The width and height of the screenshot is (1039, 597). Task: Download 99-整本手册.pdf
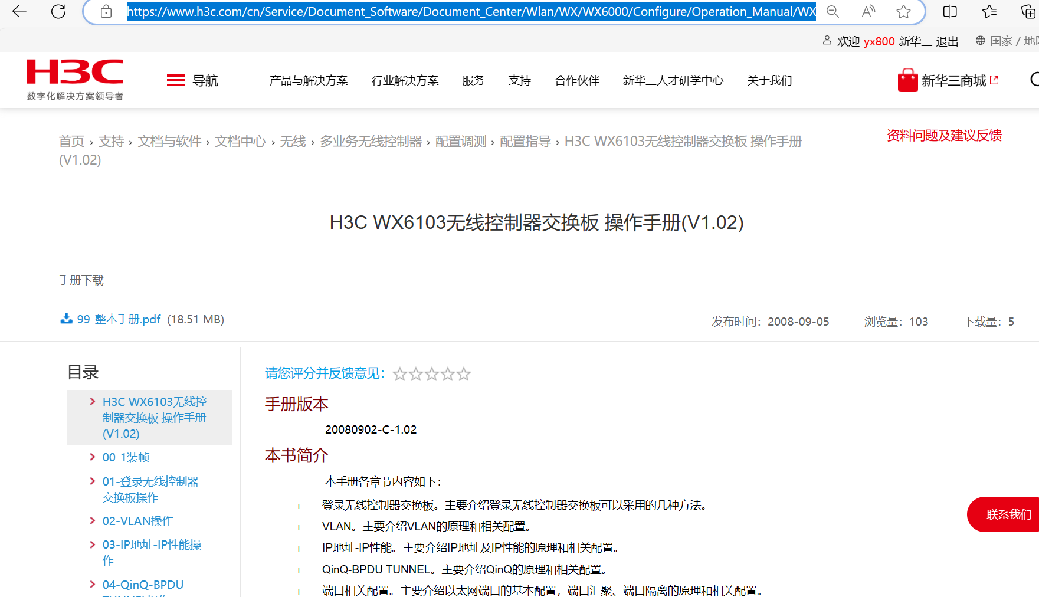coord(119,319)
